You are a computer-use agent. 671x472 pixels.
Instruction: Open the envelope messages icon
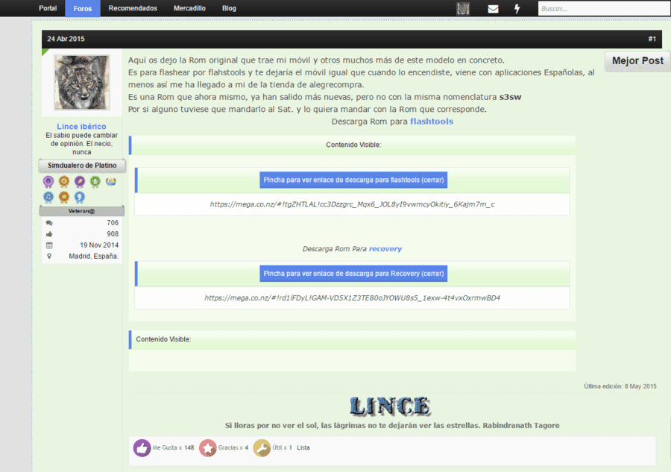[x=493, y=8]
